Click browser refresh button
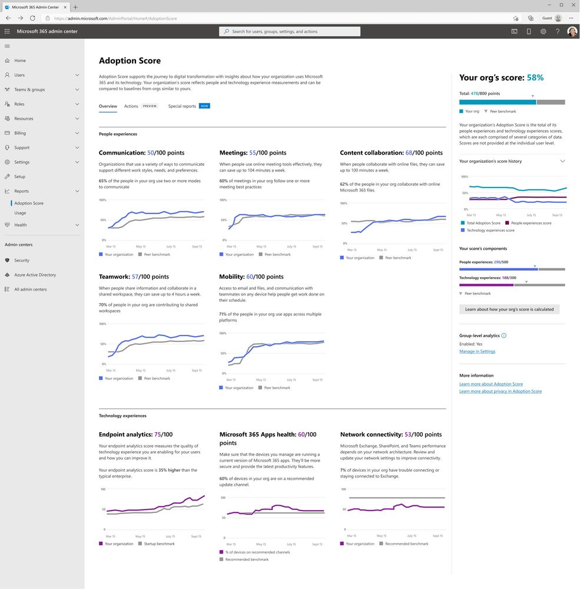The width and height of the screenshot is (580, 589). coord(32,18)
